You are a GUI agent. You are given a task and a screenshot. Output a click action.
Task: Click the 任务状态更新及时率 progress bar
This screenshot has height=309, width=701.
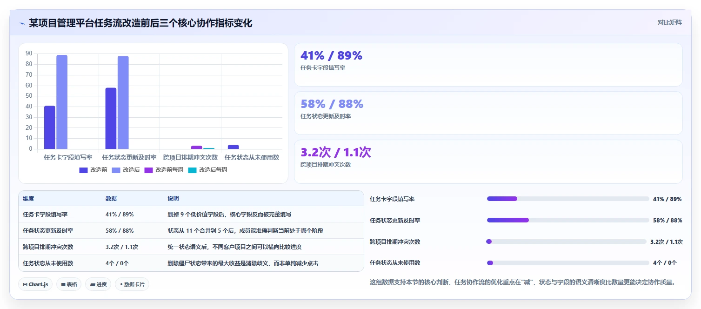pyautogui.click(x=568, y=220)
